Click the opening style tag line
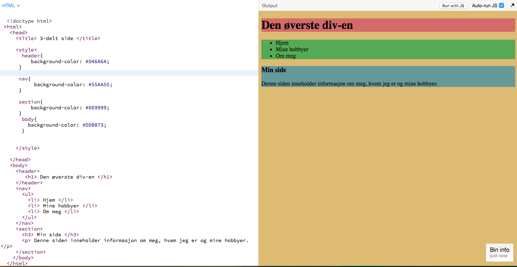Image resolution: width=517 pixels, height=267 pixels. tap(26, 50)
